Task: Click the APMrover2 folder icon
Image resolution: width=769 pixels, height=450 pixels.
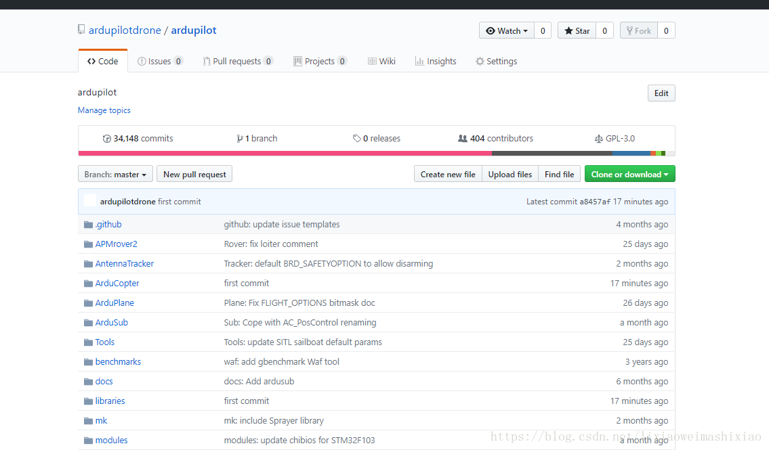Action: [x=88, y=244]
